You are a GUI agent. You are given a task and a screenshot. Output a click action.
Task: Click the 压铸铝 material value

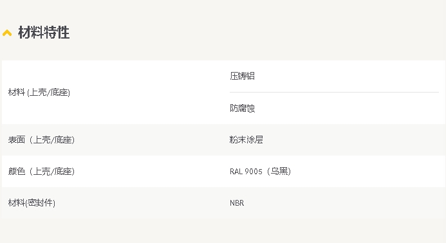click(x=242, y=76)
